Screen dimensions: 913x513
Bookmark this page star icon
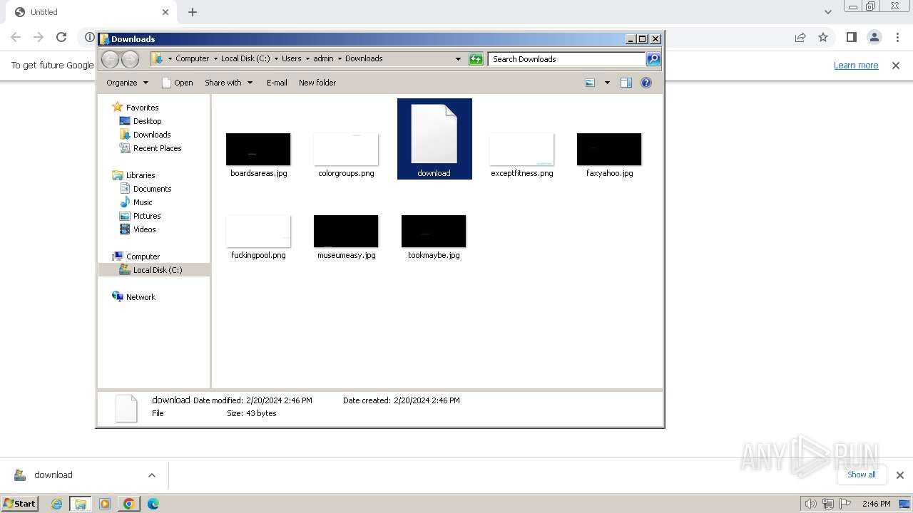(x=823, y=37)
